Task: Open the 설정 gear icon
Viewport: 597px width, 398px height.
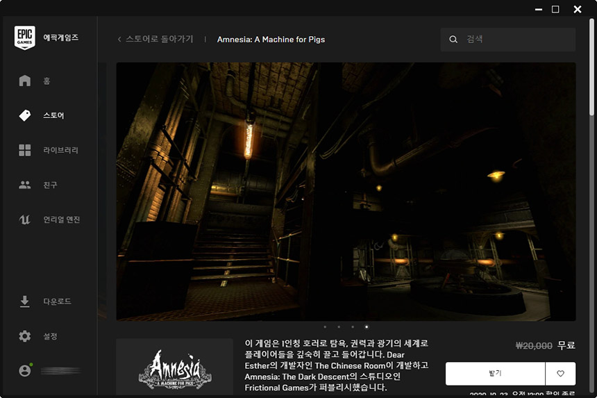Action: [x=25, y=336]
